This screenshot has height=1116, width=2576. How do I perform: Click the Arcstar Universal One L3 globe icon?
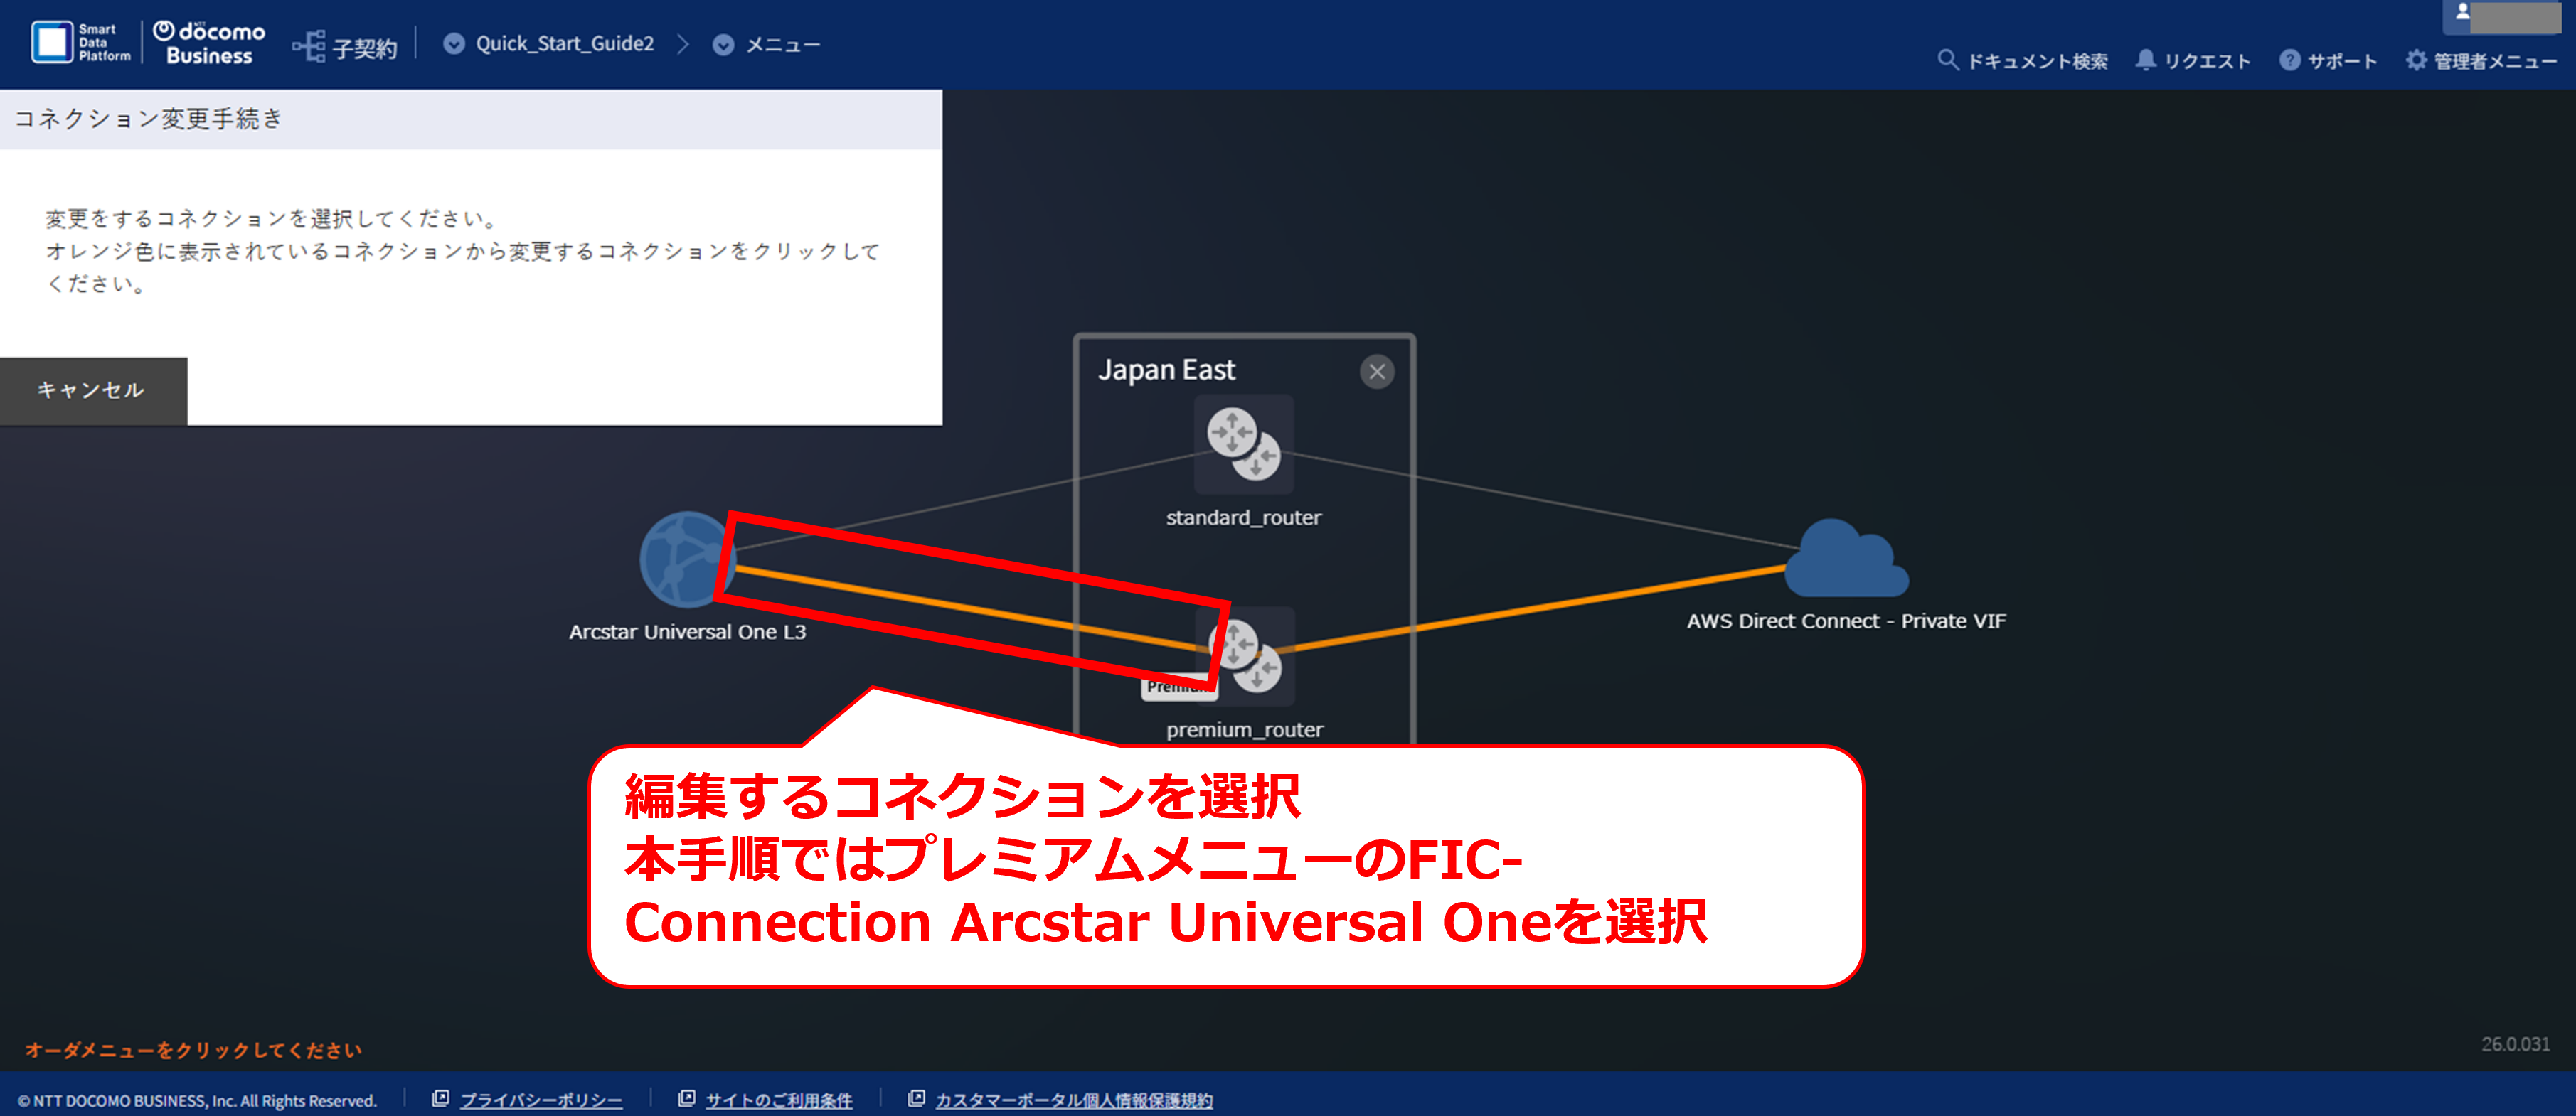(x=688, y=559)
